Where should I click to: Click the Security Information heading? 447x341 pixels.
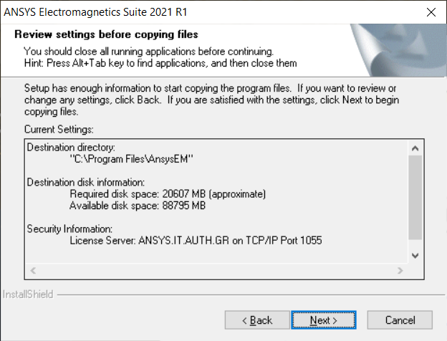coord(69,229)
